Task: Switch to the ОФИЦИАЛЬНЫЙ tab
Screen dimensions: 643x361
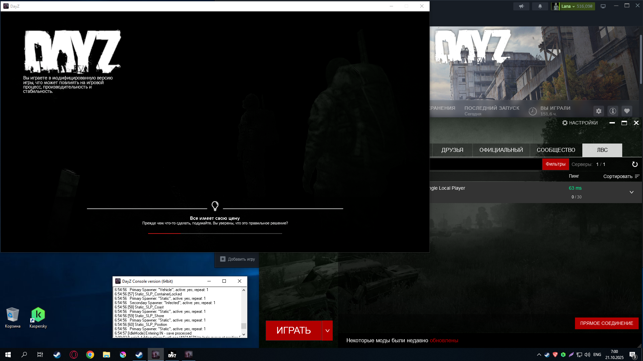Action: click(501, 150)
